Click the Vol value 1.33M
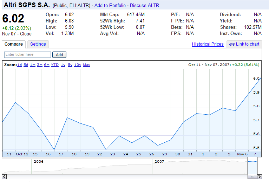The width and height of the screenshot is (269, 182). point(67,33)
